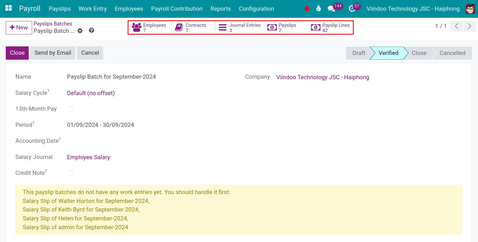Click the question mark help icon

91,30
